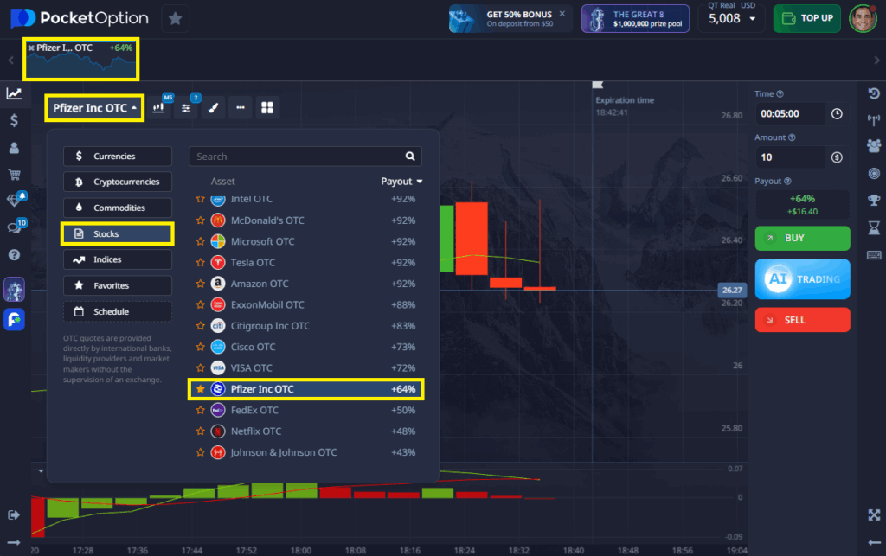
Task: Open the multi-chart grid layout icon
Action: [x=267, y=108]
